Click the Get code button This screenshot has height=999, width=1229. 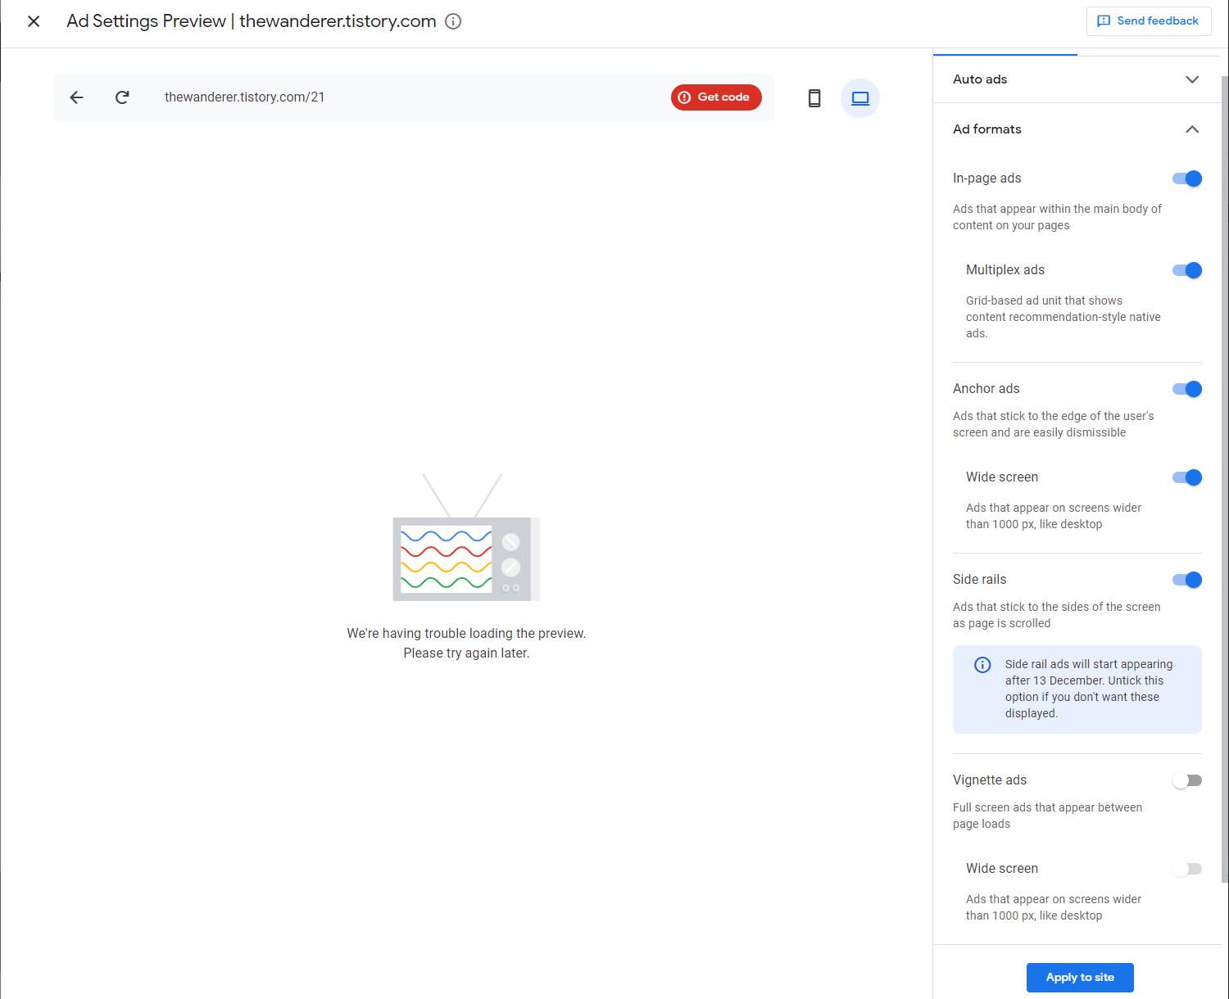pyautogui.click(x=716, y=97)
